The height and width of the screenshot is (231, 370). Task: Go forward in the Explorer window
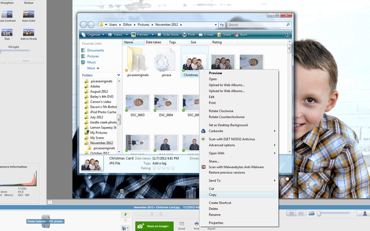coord(91,25)
